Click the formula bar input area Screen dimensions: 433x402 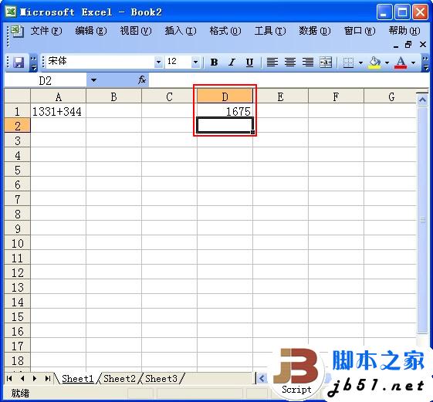tap(289, 80)
